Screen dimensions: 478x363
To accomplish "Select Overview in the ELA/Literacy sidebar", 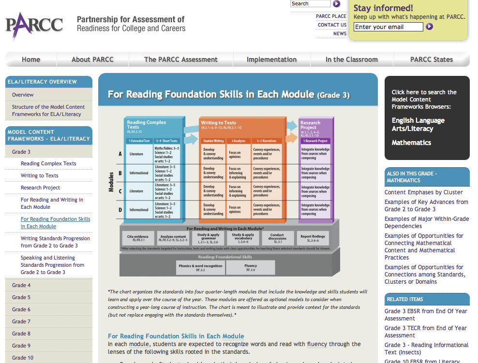I will pos(23,95).
